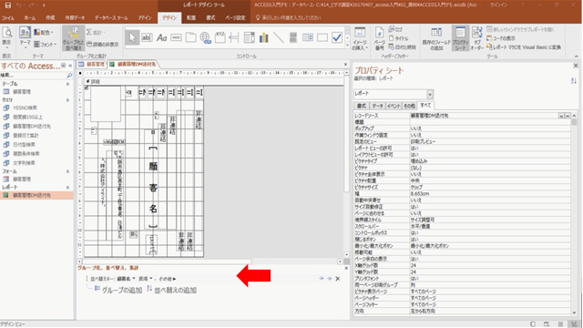Viewport: 583px width, 328px height.
Task: Click the Property Sheet vertical scrollbar
Action: click(574, 214)
